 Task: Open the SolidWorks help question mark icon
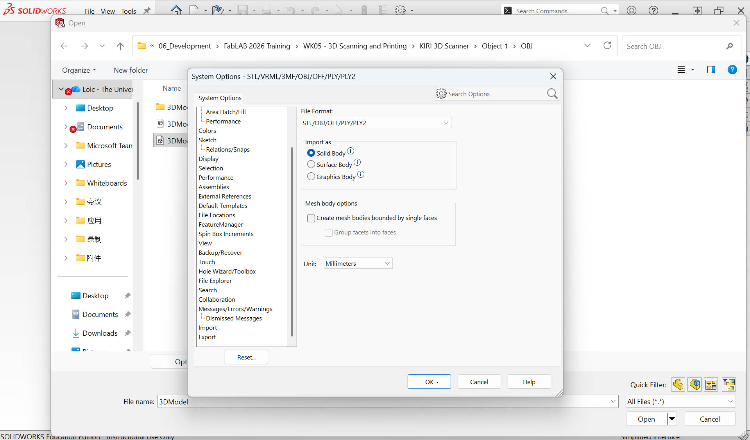(x=653, y=11)
